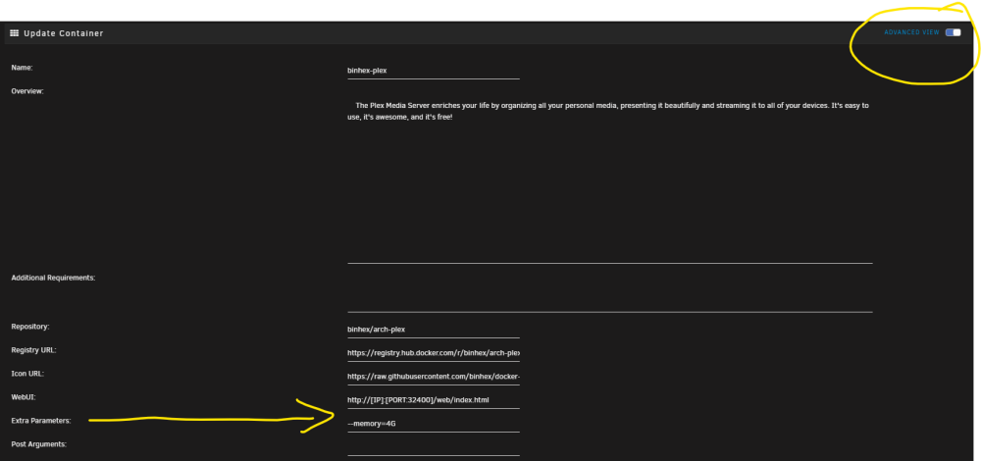981x461 pixels.
Task: Click into the Overview description text area
Action: [610, 179]
